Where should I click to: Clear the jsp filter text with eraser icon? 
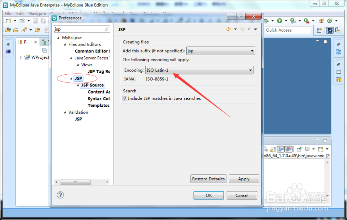107,29
